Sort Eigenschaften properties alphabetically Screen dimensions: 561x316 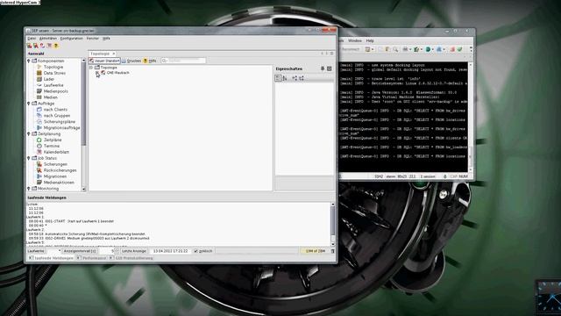pos(285,78)
